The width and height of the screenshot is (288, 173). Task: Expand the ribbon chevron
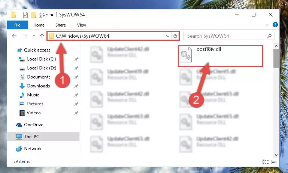point(267,25)
